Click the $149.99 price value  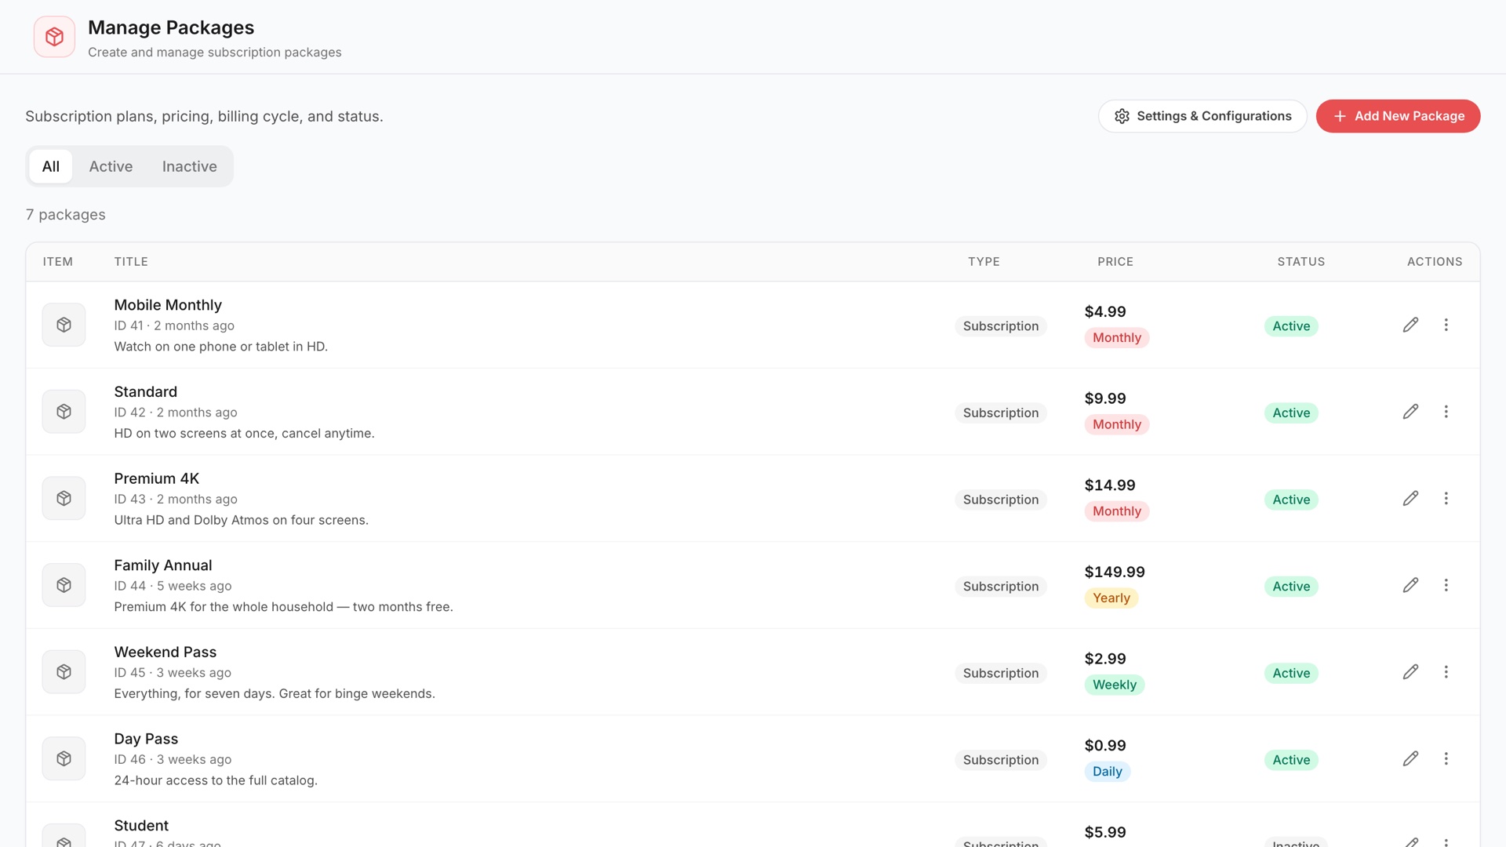[1115, 573]
